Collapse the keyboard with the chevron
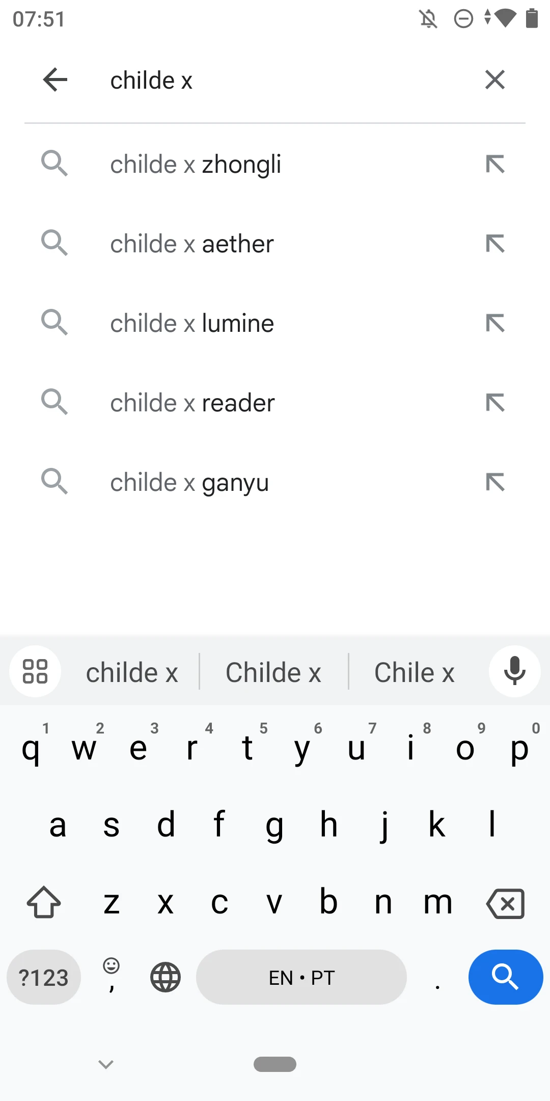The image size is (550, 1101). (x=105, y=1064)
